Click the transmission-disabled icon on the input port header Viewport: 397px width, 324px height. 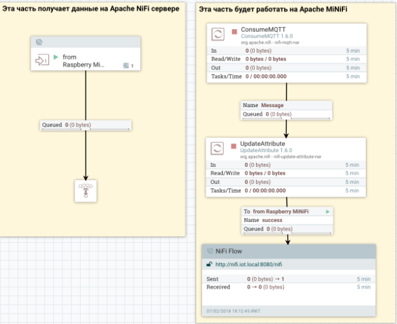[39, 42]
